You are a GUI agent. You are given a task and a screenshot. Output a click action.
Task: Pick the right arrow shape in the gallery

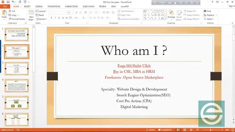pyautogui.click(x=155, y=15)
